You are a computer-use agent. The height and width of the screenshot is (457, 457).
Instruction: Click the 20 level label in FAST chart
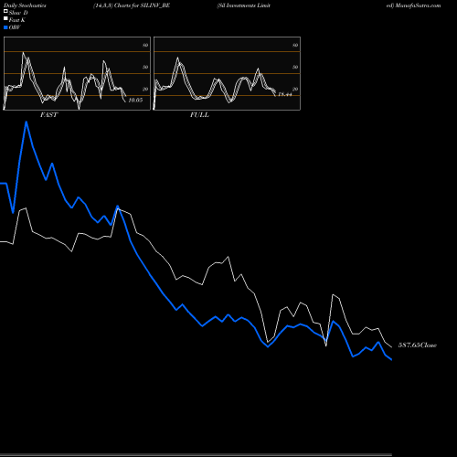(145, 89)
